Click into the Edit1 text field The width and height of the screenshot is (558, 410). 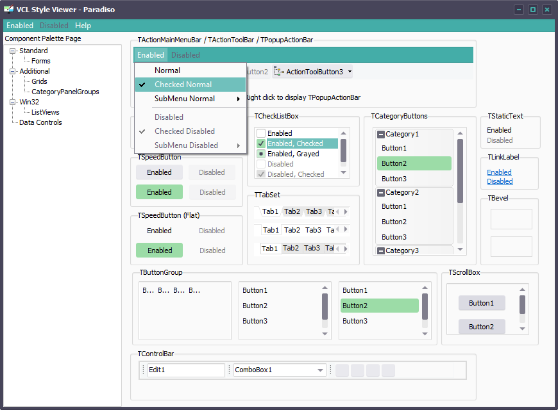pyautogui.click(x=187, y=370)
